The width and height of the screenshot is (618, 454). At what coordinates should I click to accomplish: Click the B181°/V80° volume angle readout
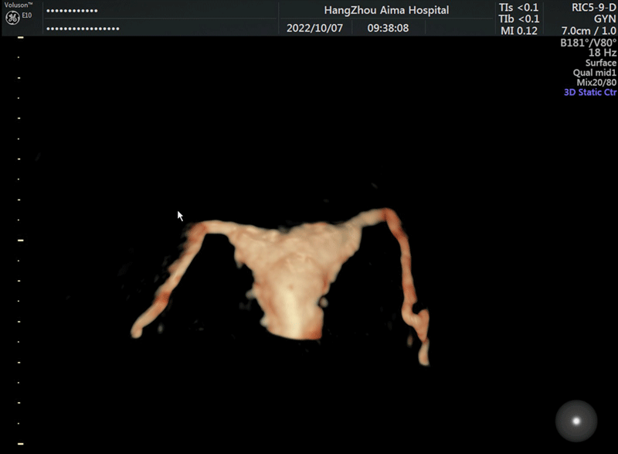(589, 43)
